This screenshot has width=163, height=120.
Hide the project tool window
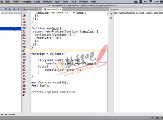click(x=19, y=9)
